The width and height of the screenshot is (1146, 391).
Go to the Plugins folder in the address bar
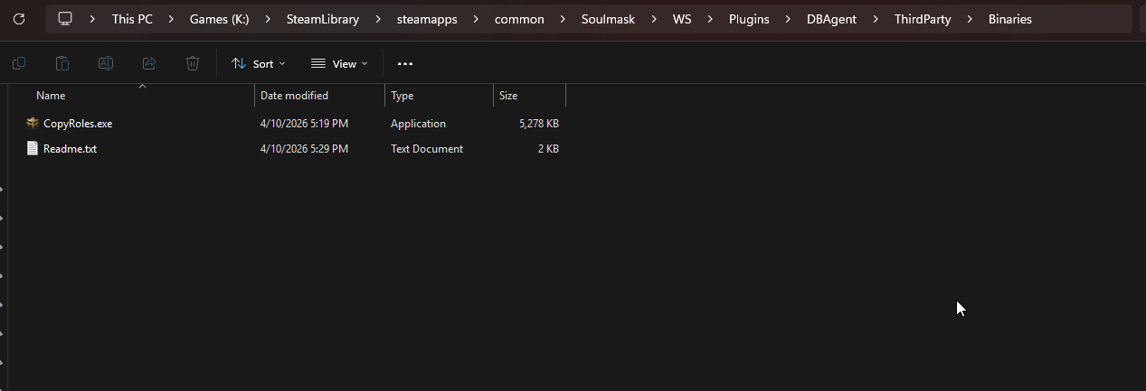[x=748, y=18]
